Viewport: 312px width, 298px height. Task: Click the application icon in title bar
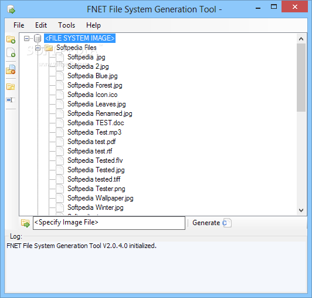[11, 9]
